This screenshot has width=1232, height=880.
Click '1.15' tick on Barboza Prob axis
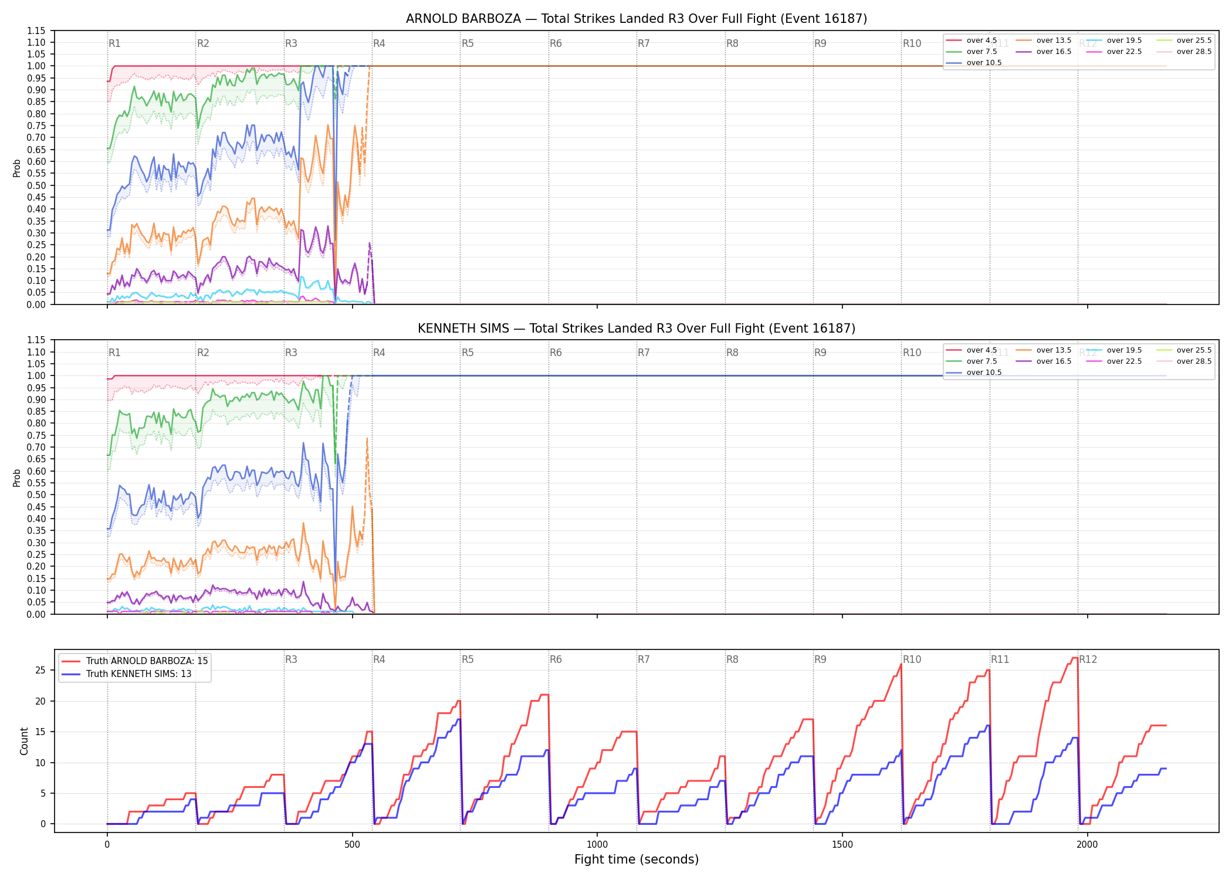(x=36, y=31)
